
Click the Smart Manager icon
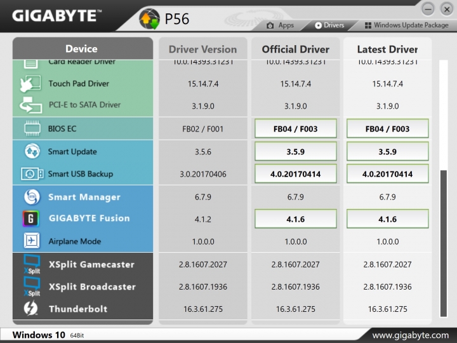32,197
